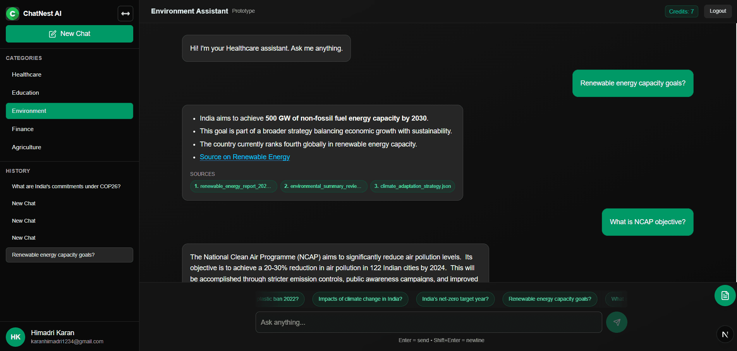Open the Finance category

click(x=22, y=129)
